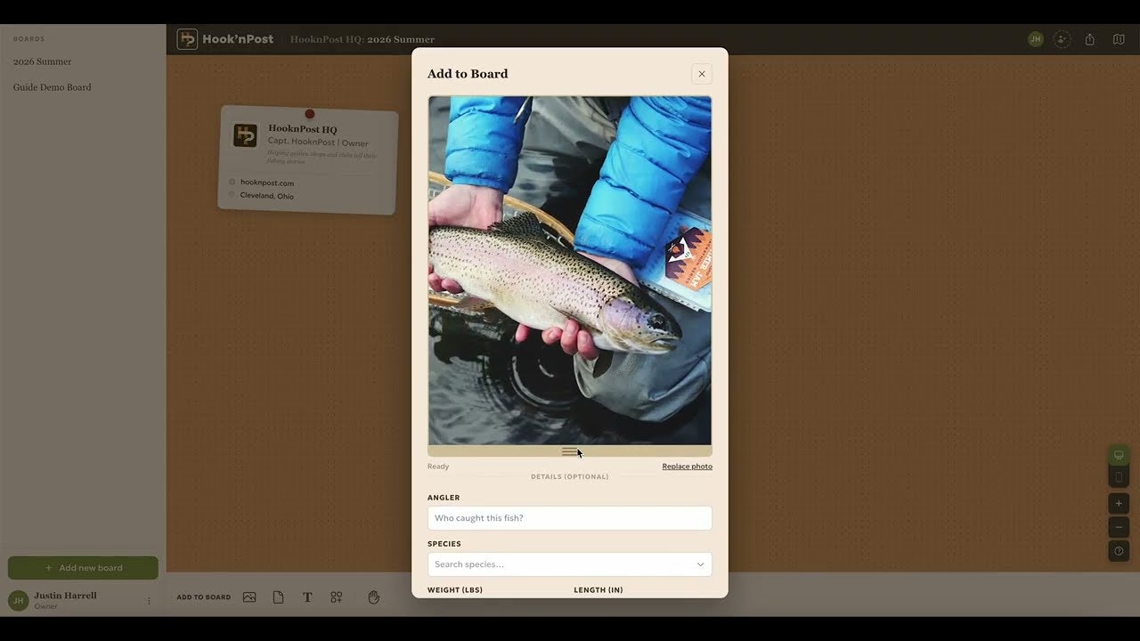This screenshot has width=1140, height=641.
Task: Click the Add to Board dialog title
Action: 468,74
